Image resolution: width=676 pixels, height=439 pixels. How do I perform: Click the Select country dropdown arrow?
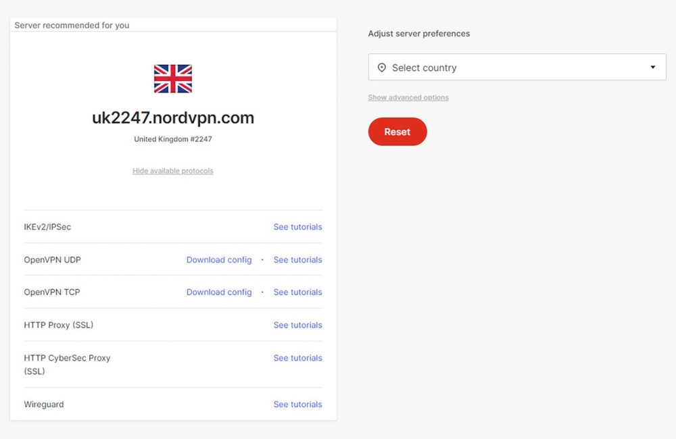point(652,68)
